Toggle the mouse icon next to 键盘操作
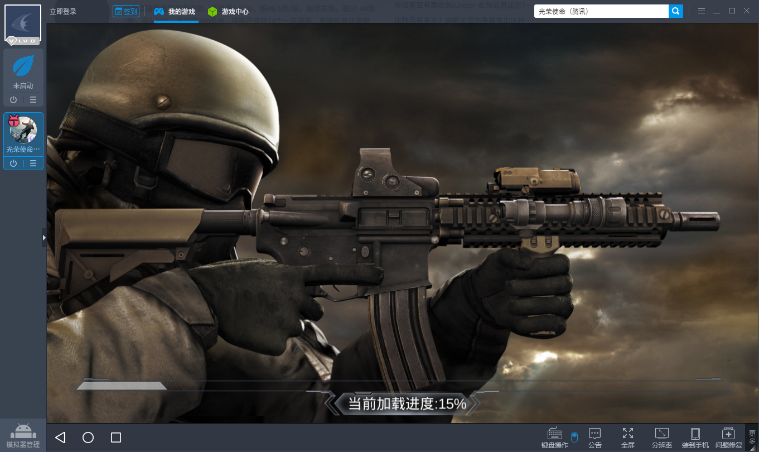Image resolution: width=759 pixels, height=452 pixels. point(574,436)
